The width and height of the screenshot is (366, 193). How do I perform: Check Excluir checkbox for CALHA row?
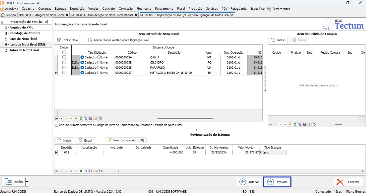pos(64,57)
